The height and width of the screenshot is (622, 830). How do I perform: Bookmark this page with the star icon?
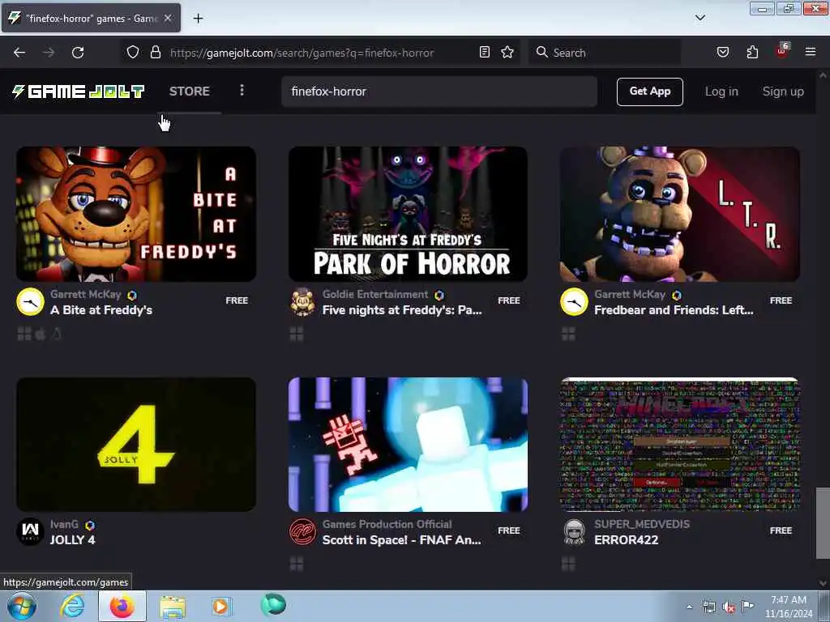(507, 52)
